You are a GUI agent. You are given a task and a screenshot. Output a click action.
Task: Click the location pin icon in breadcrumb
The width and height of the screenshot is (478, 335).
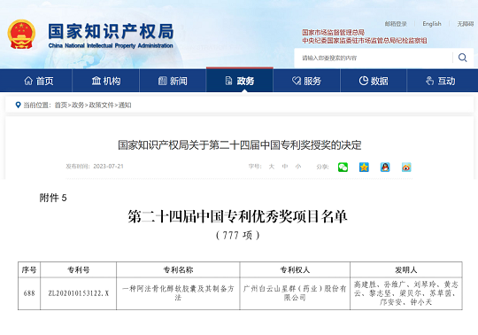coord(18,105)
